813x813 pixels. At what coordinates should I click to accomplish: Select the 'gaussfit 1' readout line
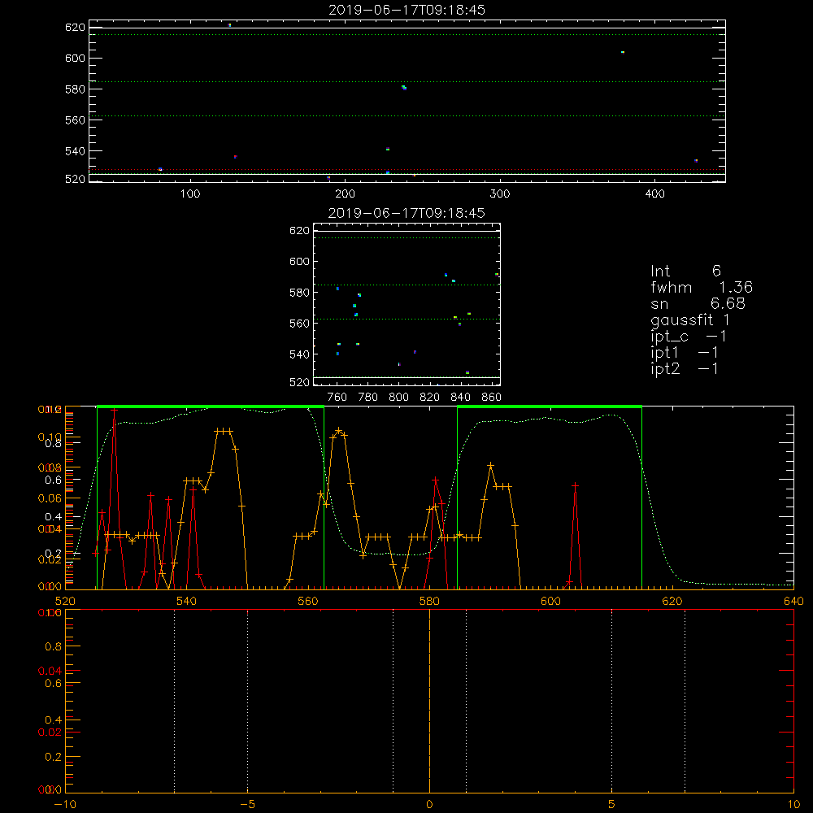point(690,320)
